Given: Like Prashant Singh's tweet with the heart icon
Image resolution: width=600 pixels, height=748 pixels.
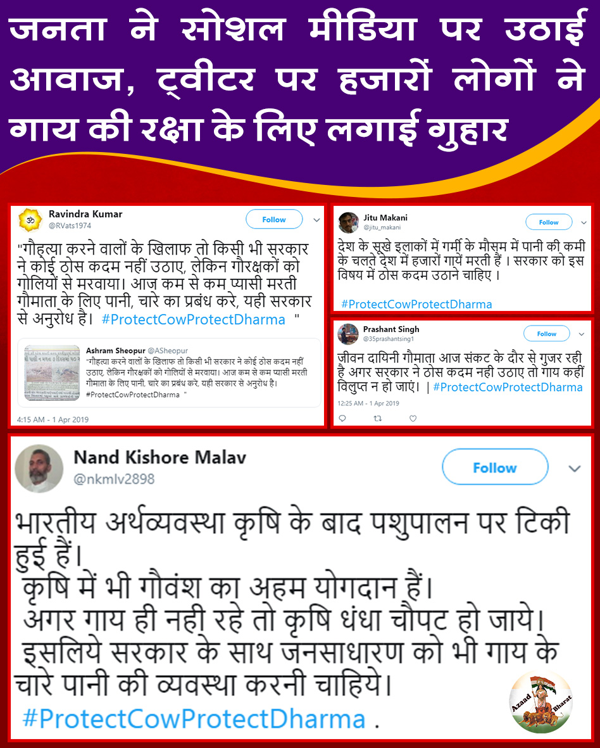Looking at the screenshot, I should 413,419.
